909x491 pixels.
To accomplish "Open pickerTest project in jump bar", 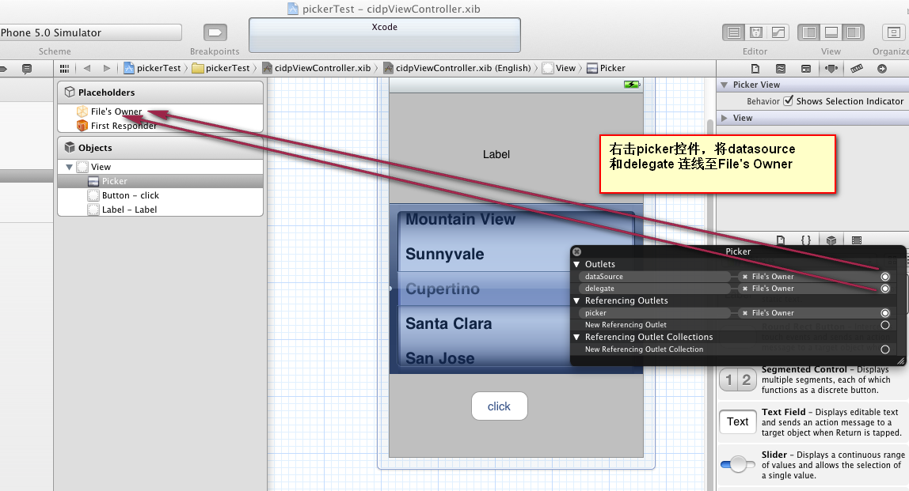I will pos(153,68).
